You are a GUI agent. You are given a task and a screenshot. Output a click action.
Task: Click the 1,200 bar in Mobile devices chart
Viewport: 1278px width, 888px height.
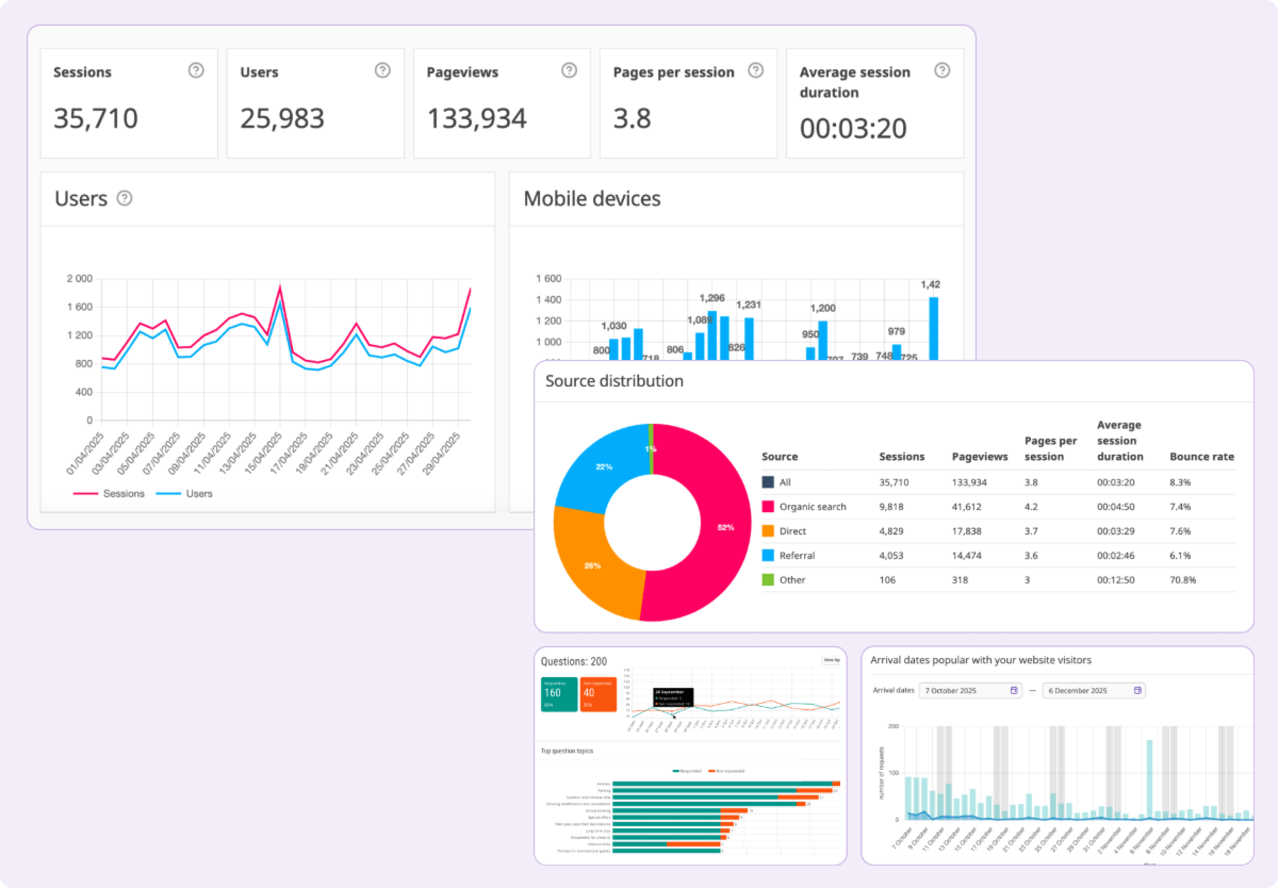tap(822, 341)
